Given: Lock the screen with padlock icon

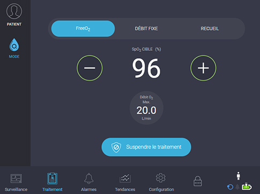Looking at the screenshot, I should tap(198, 181).
